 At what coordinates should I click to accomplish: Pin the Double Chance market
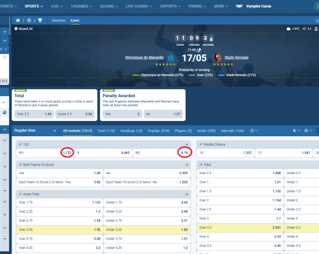click(x=201, y=145)
